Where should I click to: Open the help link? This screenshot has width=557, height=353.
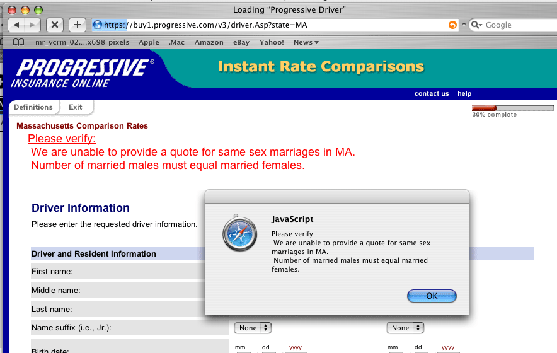pyautogui.click(x=464, y=93)
